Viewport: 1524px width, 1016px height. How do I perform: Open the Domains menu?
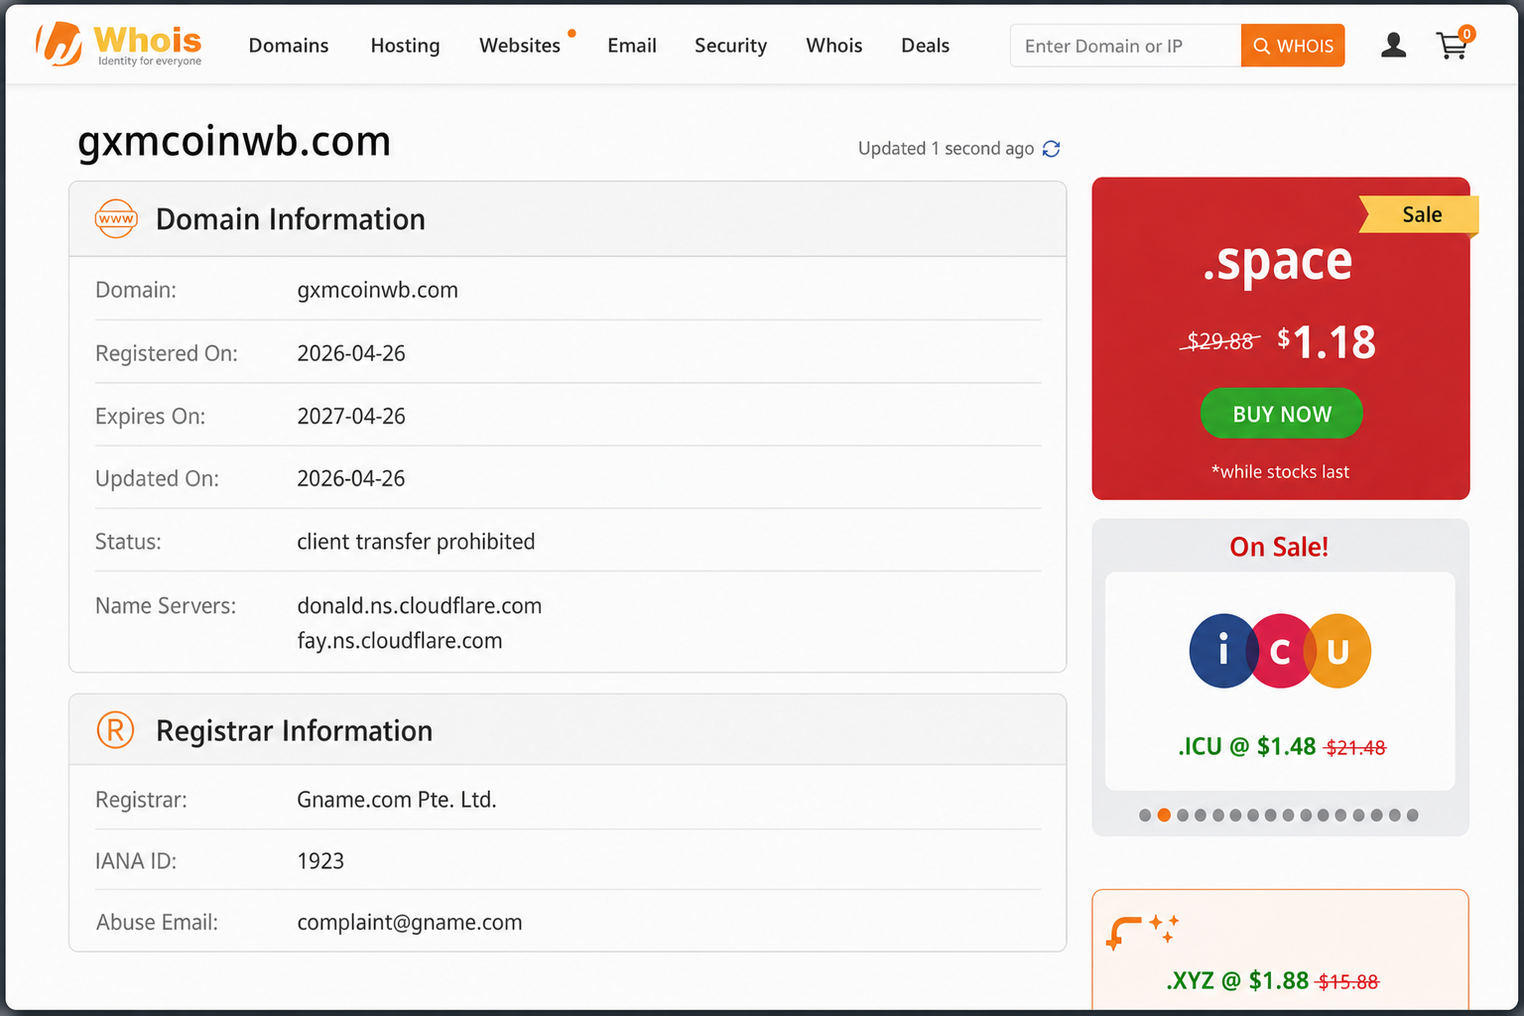coord(289,46)
